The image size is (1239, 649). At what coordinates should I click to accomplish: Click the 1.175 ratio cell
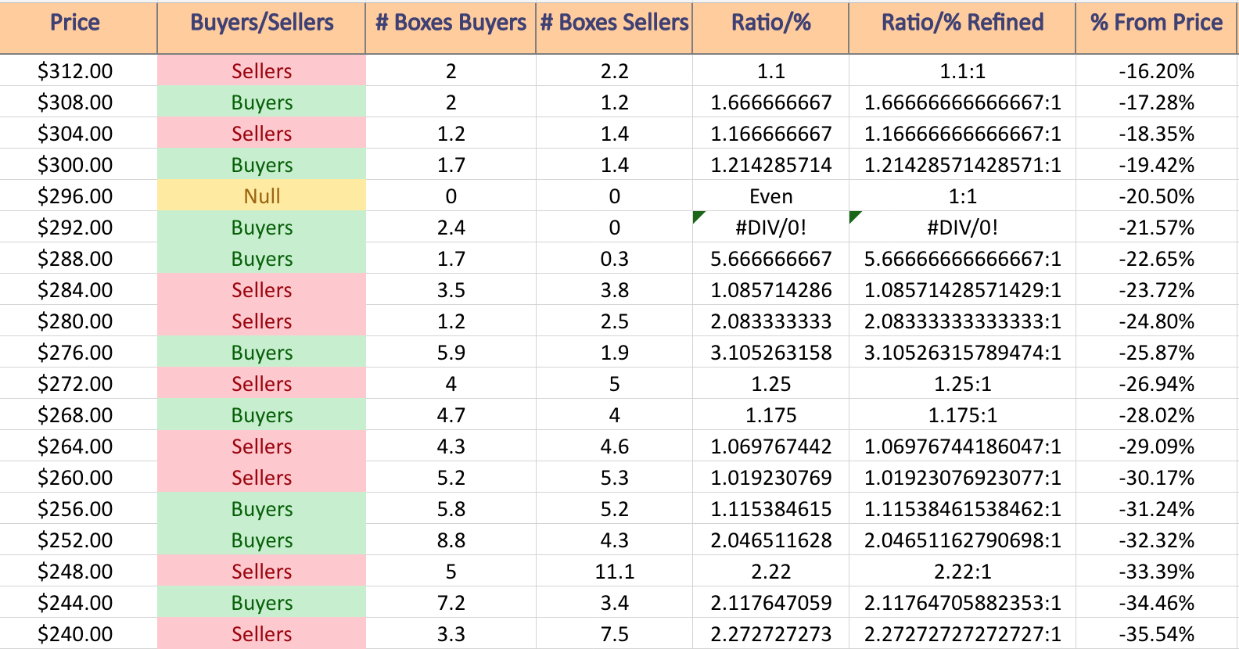pos(770,415)
